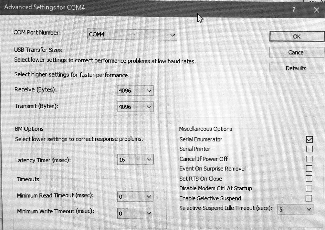Expand Selective Suspend Idle Timeout dropdown
This screenshot has height=230, width=325.
295,209
